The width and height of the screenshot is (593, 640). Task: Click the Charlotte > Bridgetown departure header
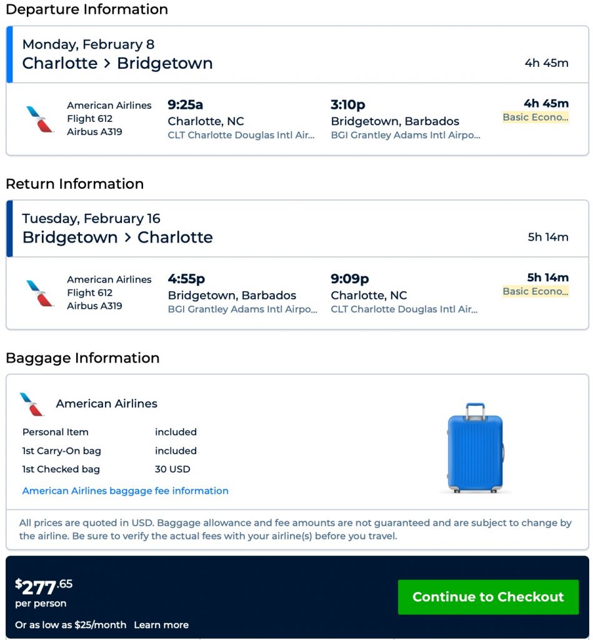click(x=117, y=63)
